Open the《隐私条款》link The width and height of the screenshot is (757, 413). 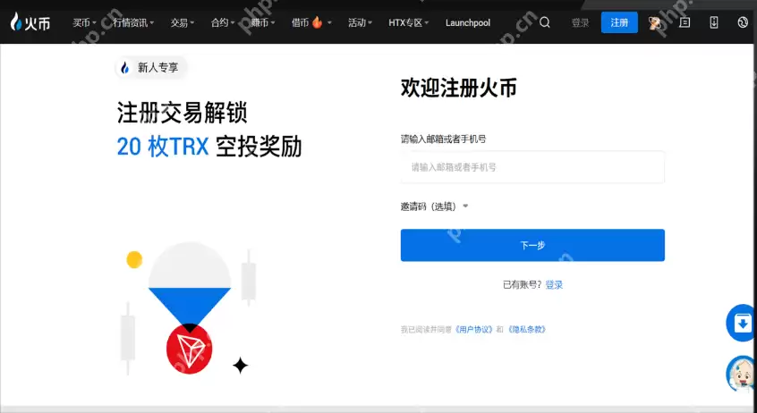527,330
